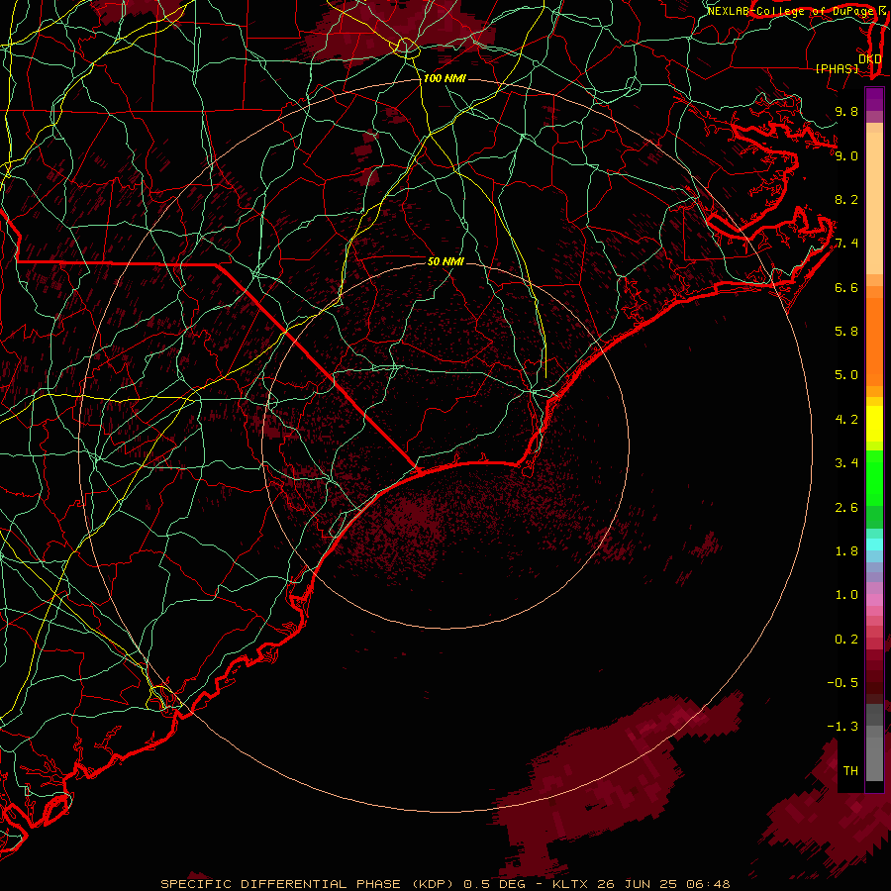Viewport: 891px width, 891px height.
Task: Click the 6.6 color scale value
Action: pyautogui.click(x=846, y=287)
